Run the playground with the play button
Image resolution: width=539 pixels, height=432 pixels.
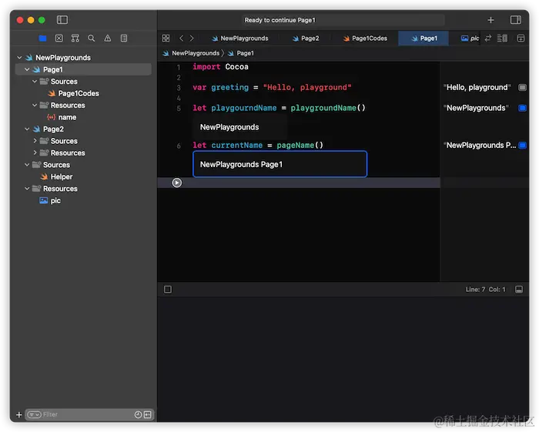176,183
